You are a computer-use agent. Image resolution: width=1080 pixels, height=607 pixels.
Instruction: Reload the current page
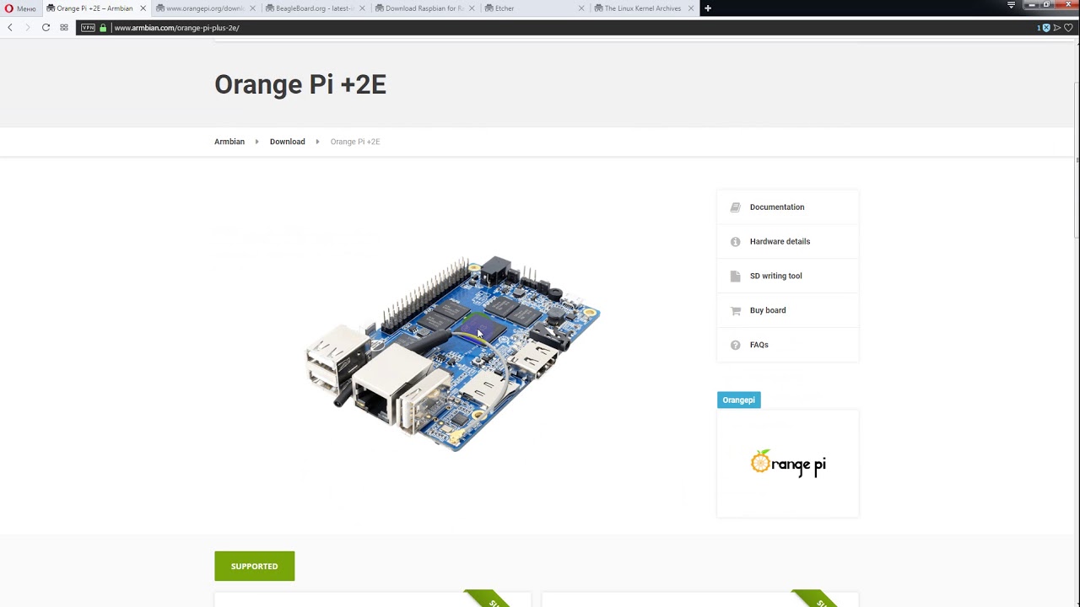tap(46, 28)
